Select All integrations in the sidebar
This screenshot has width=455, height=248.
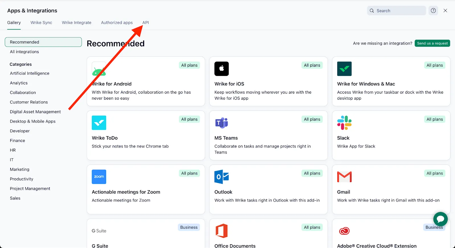pos(24,52)
